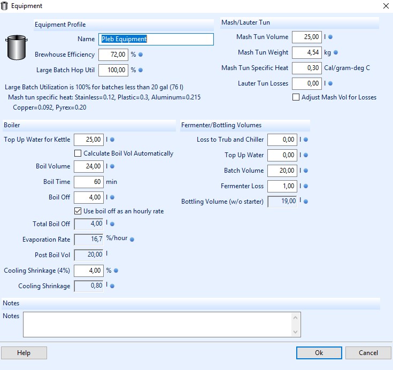Edit the Boil Time minutes field
Image resolution: width=393 pixels, height=370 pixels.
click(89, 182)
